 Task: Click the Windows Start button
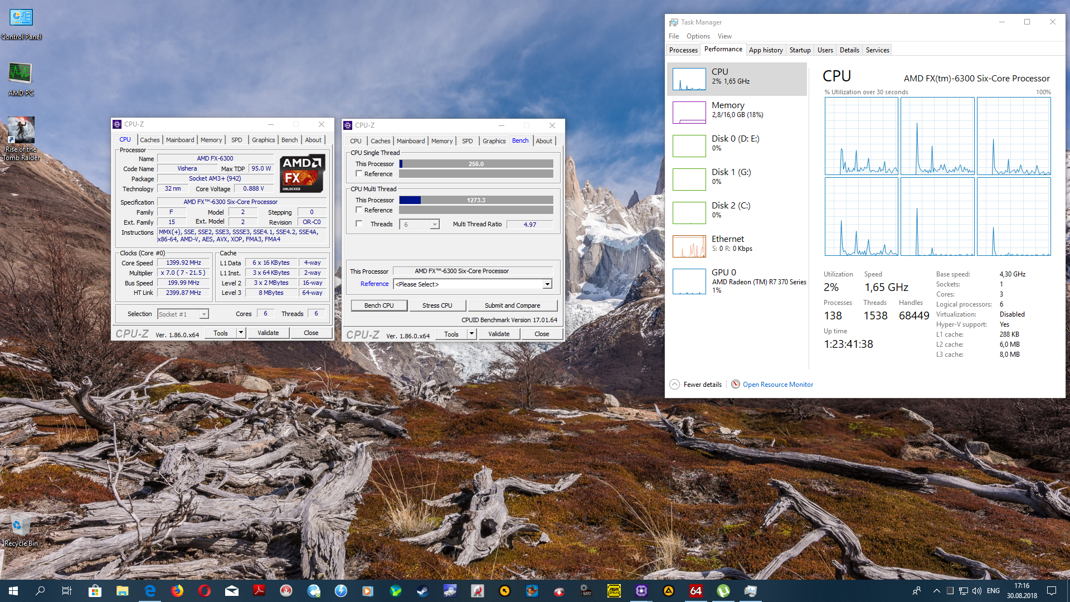pos(13,591)
